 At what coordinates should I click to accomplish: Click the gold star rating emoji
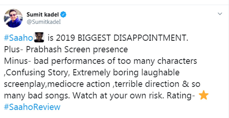(203, 95)
